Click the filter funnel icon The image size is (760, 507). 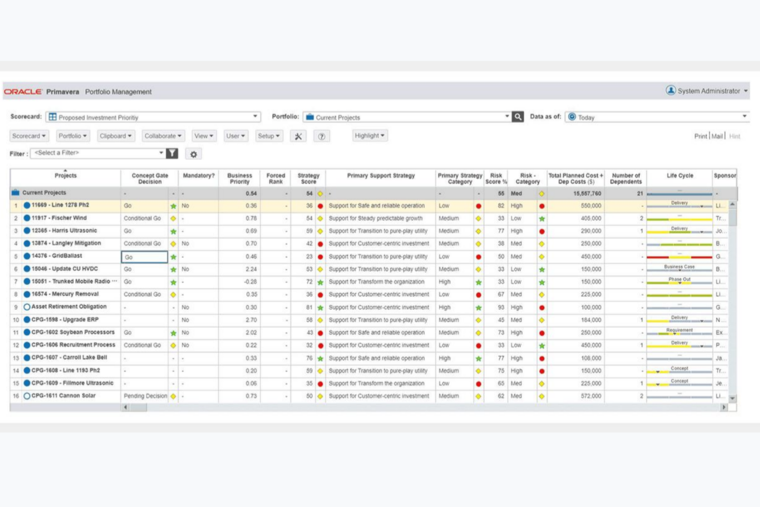pyautogui.click(x=172, y=153)
